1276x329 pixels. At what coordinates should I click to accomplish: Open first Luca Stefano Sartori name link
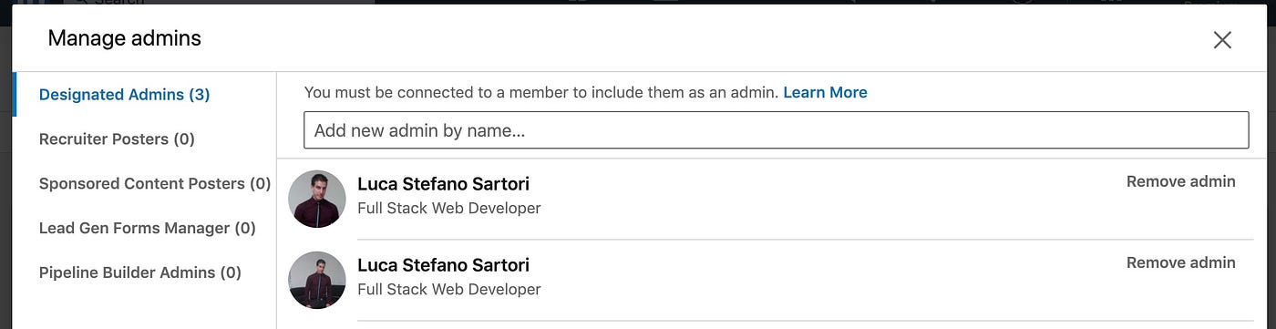(443, 184)
